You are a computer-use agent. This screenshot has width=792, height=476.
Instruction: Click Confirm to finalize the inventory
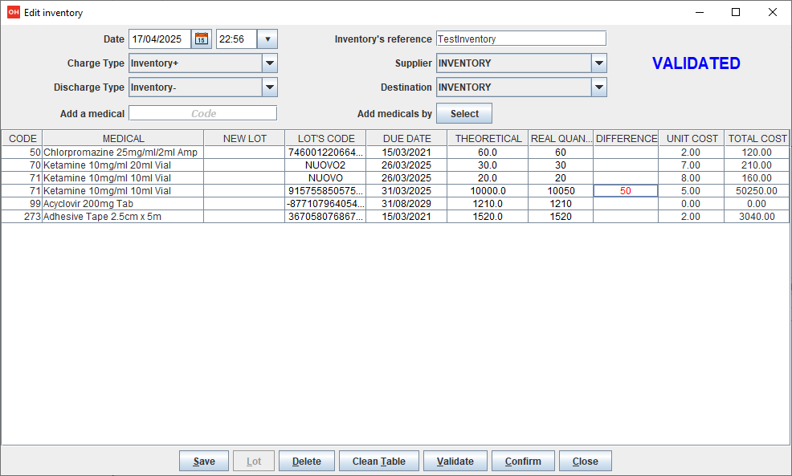522,460
